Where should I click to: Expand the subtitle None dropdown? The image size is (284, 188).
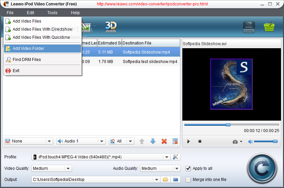(x=49, y=141)
